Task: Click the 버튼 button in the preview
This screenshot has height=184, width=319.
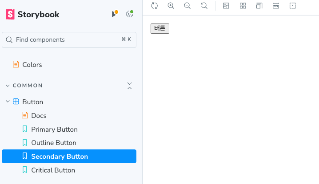Action: 160,28
